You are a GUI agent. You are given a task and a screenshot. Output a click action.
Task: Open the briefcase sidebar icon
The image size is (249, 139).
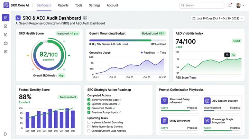(6, 43)
